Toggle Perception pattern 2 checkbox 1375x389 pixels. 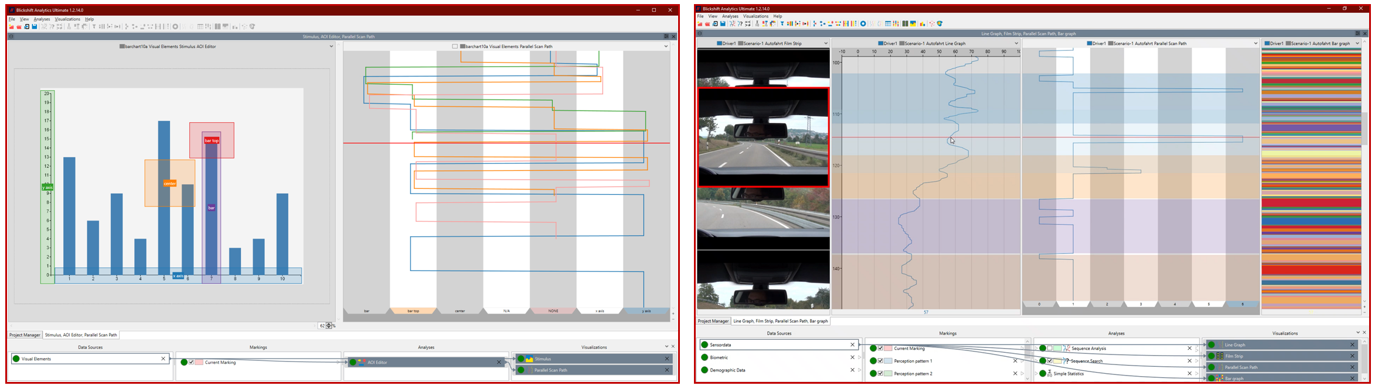pos(880,373)
